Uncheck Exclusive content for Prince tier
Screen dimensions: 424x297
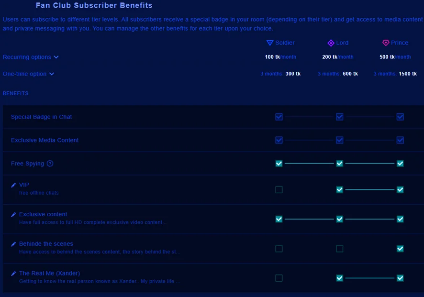tap(400, 219)
